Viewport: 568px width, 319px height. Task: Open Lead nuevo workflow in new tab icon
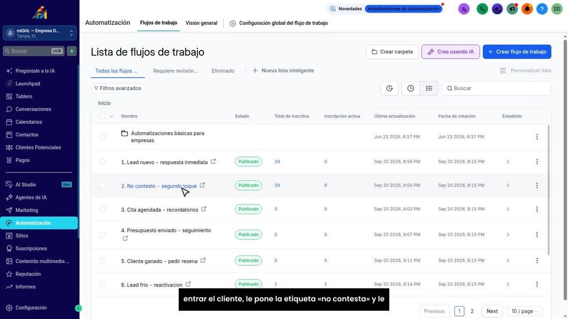click(x=213, y=162)
